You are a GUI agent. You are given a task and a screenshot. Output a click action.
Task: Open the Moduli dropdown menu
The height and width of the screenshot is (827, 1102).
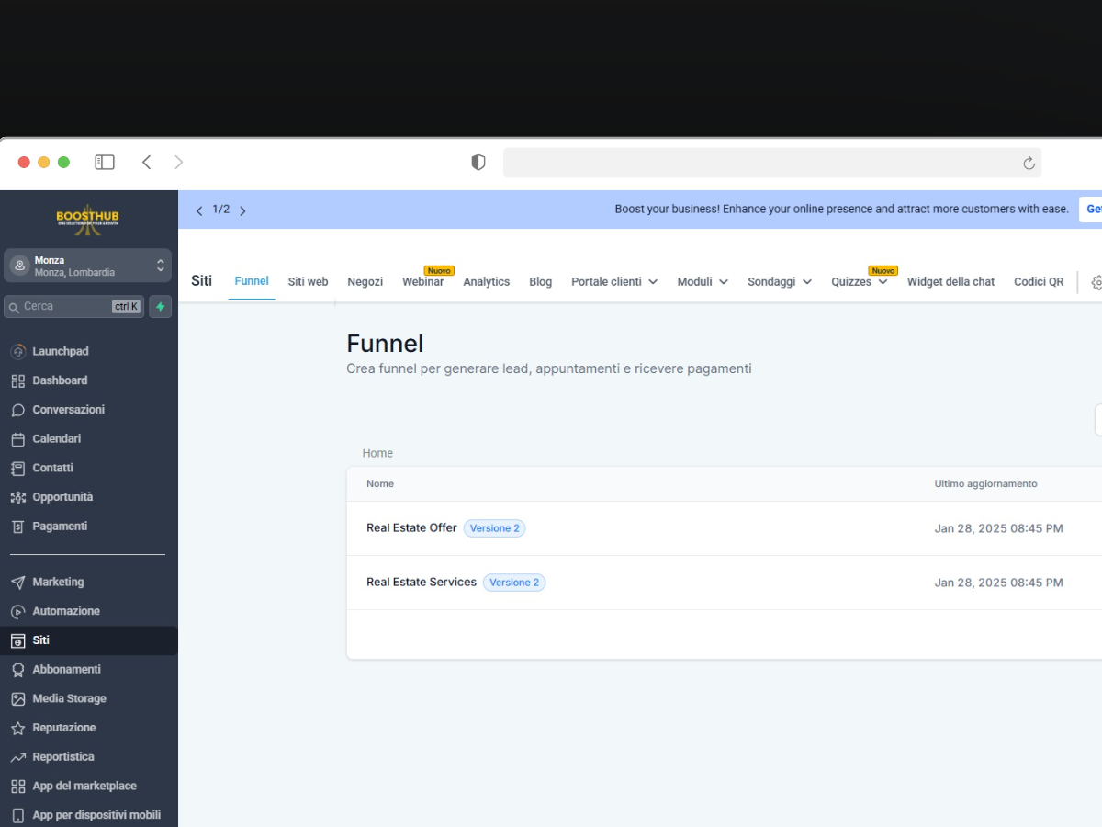[x=703, y=282]
